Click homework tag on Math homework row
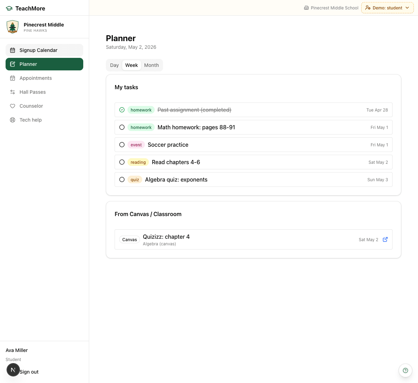The image size is (418, 383). tap(141, 127)
